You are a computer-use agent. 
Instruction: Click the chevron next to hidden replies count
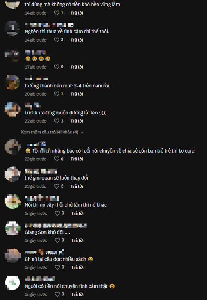pyautogui.click(x=82, y=132)
